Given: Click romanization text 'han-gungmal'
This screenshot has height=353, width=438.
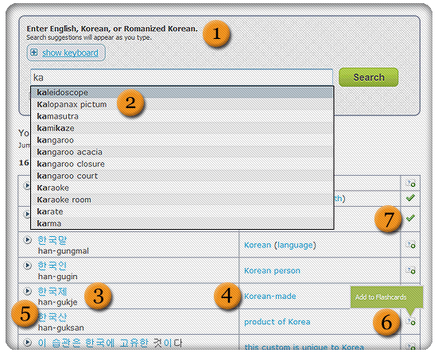Looking at the screenshot, I should (64, 251).
